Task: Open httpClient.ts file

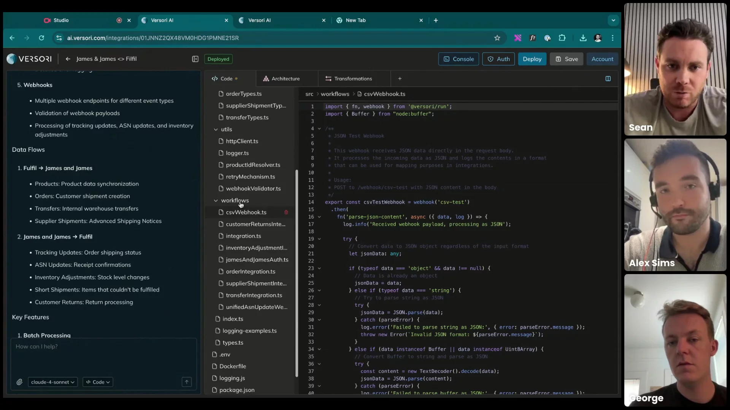Action: [242, 141]
